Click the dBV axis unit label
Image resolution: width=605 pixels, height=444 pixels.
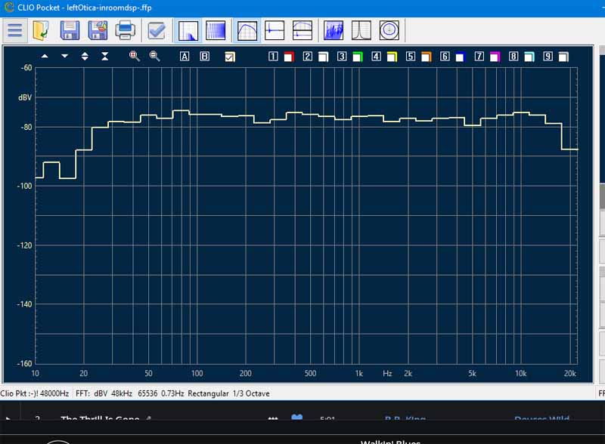tap(25, 97)
